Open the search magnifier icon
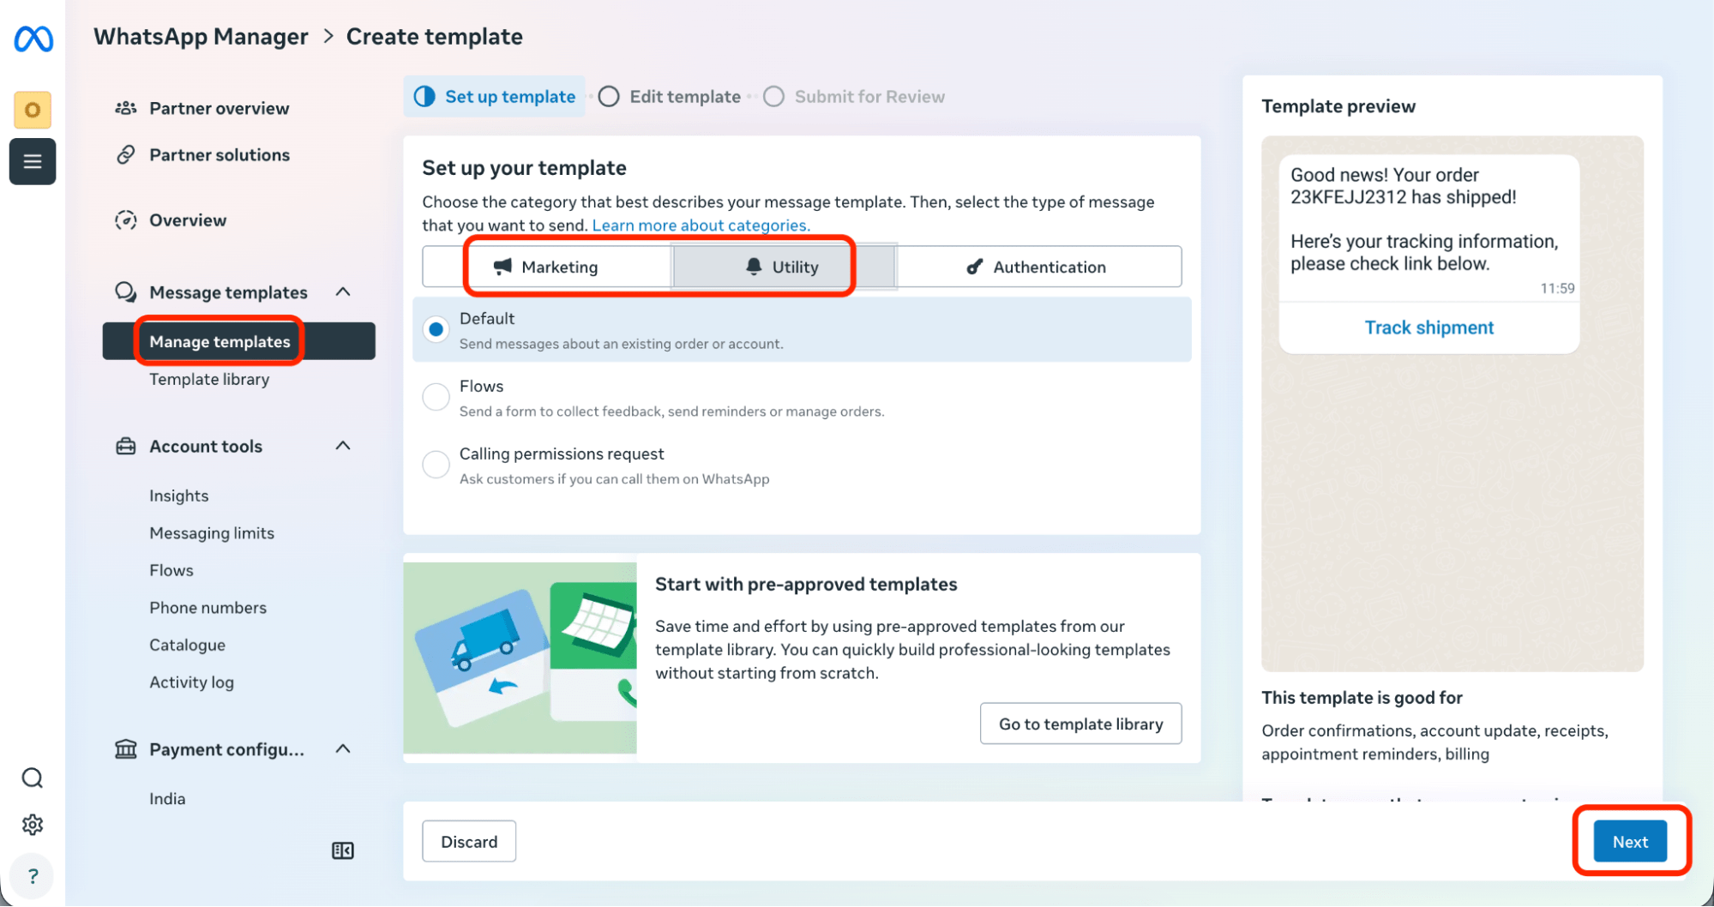The image size is (1714, 907). (33, 778)
